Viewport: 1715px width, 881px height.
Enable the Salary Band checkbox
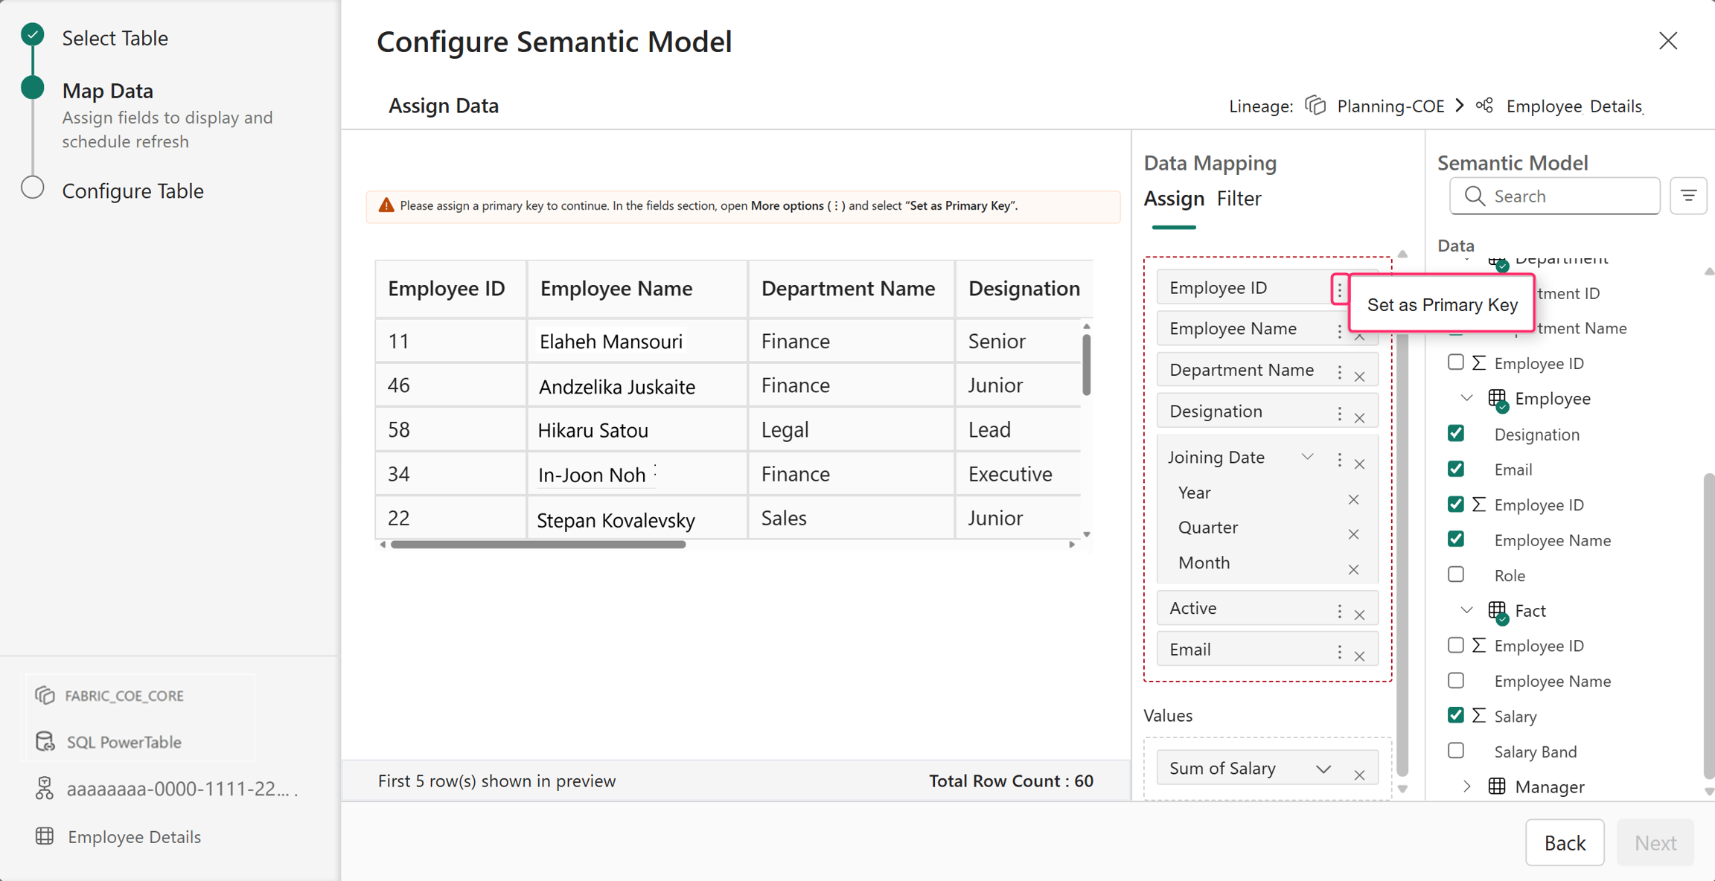click(x=1456, y=750)
